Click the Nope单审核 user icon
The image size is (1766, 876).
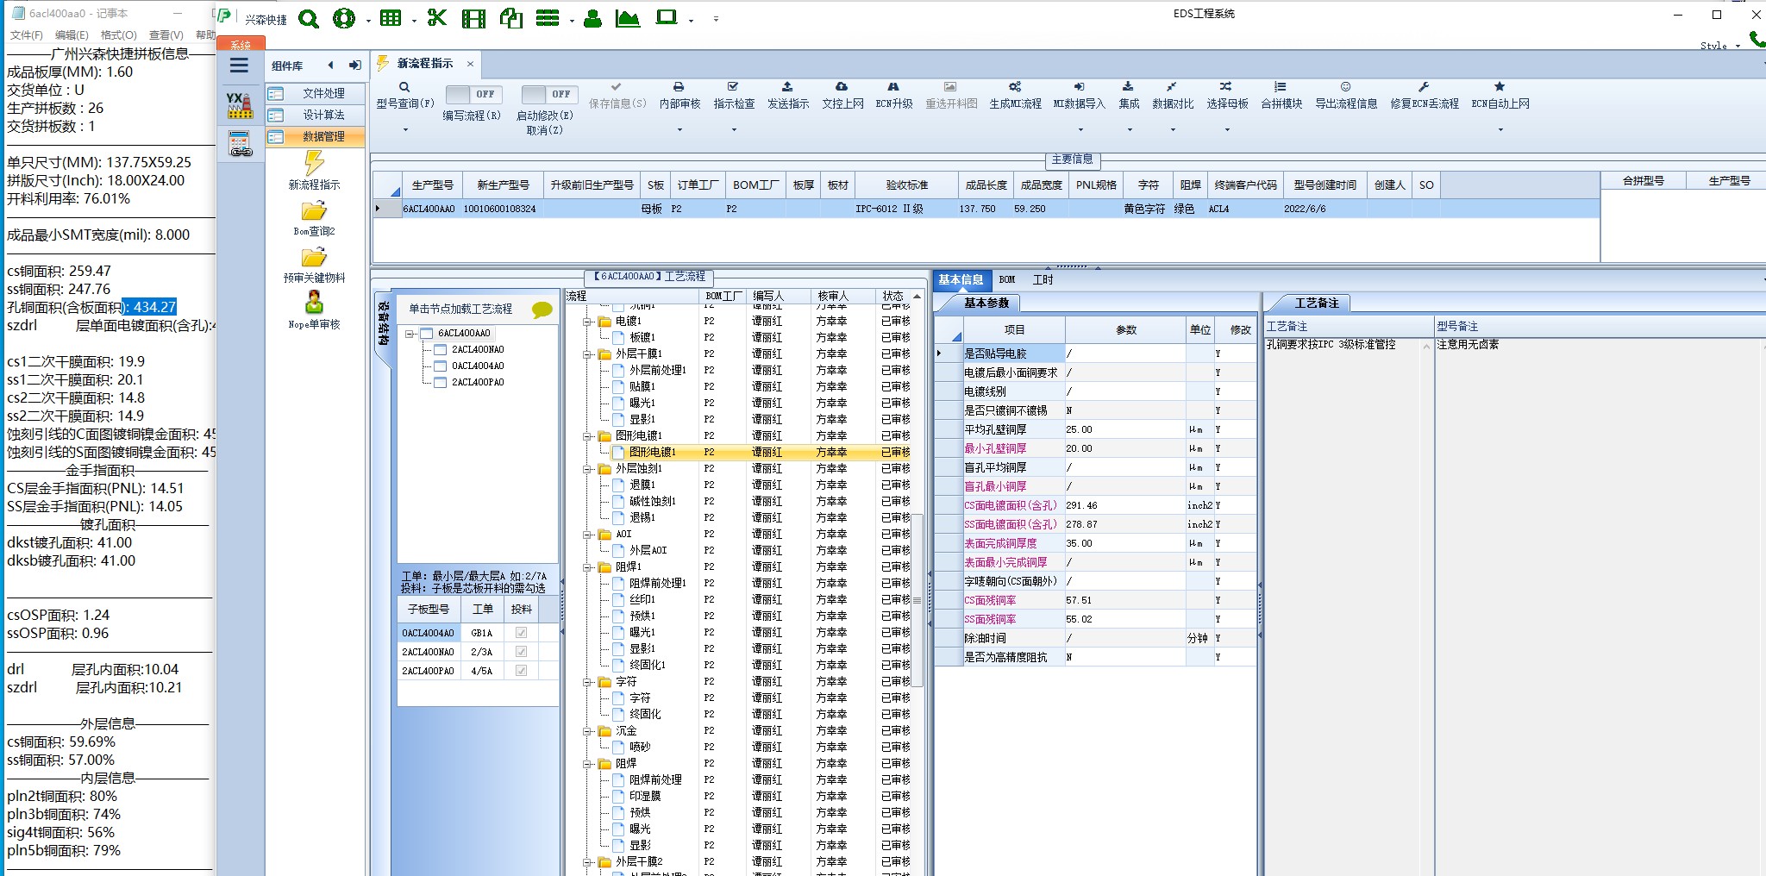pos(314,303)
